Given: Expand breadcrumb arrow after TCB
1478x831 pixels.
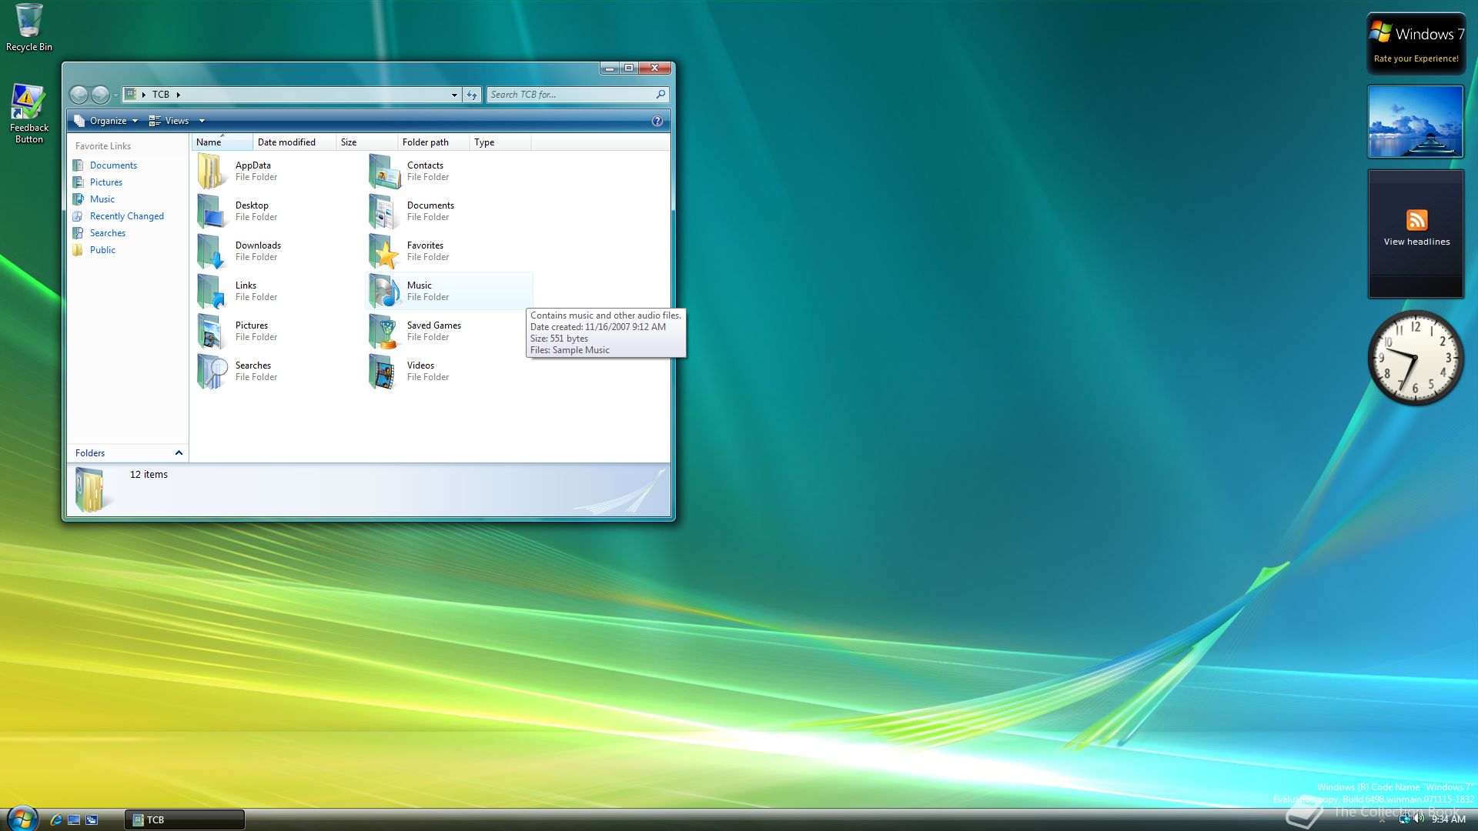Looking at the screenshot, I should tap(178, 95).
